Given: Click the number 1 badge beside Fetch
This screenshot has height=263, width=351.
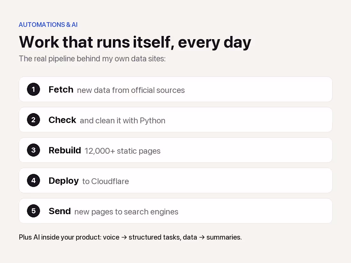Looking at the screenshot, I should tap(34, 90).
